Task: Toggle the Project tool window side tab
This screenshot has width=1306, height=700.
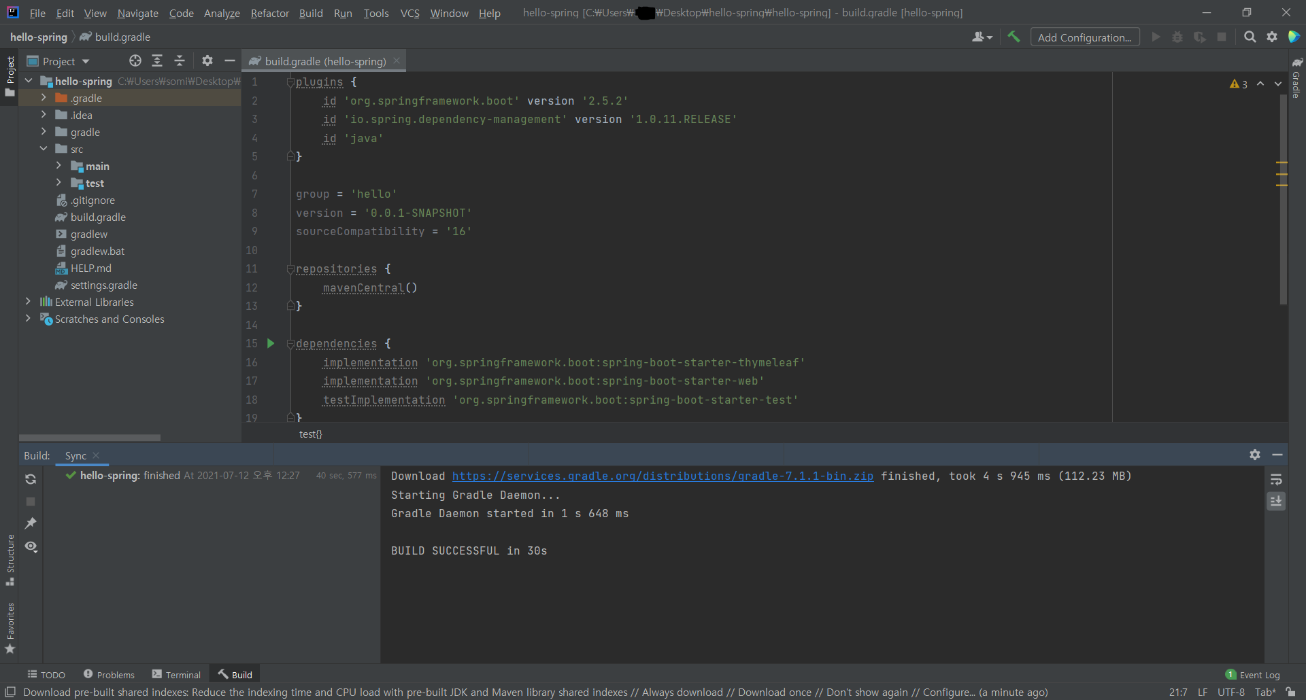Action: (x=10, y=75)
